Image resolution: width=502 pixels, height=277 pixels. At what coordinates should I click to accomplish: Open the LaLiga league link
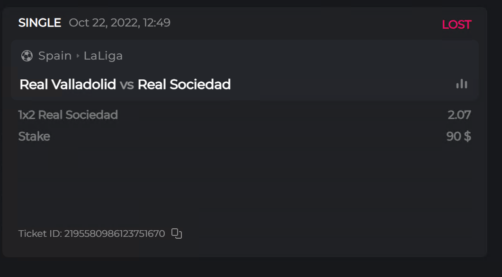click(x=103, y=56)
